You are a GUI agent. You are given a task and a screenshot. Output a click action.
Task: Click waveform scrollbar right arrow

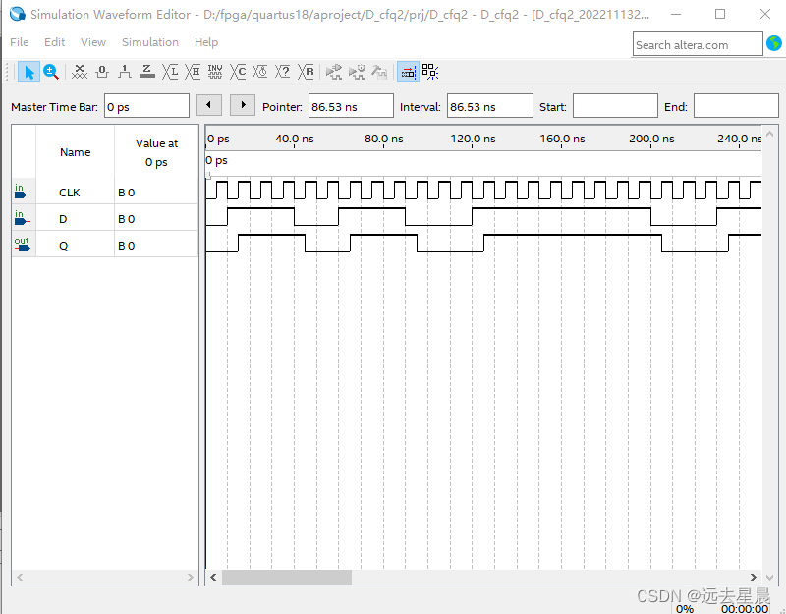(x=753, y=577)
